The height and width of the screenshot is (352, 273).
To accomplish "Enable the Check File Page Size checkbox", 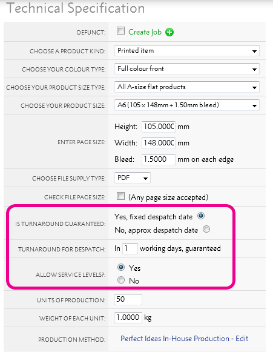I will pos(120,196).
